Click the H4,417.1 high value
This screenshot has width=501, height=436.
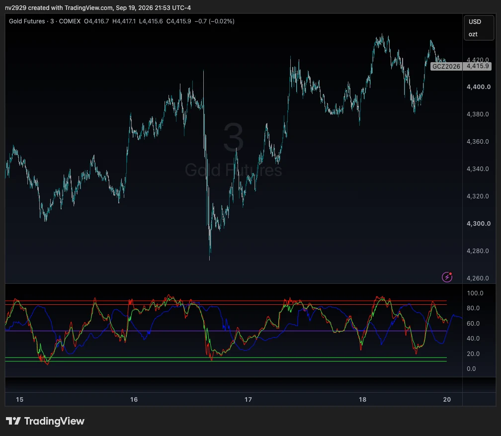[124, 21]
